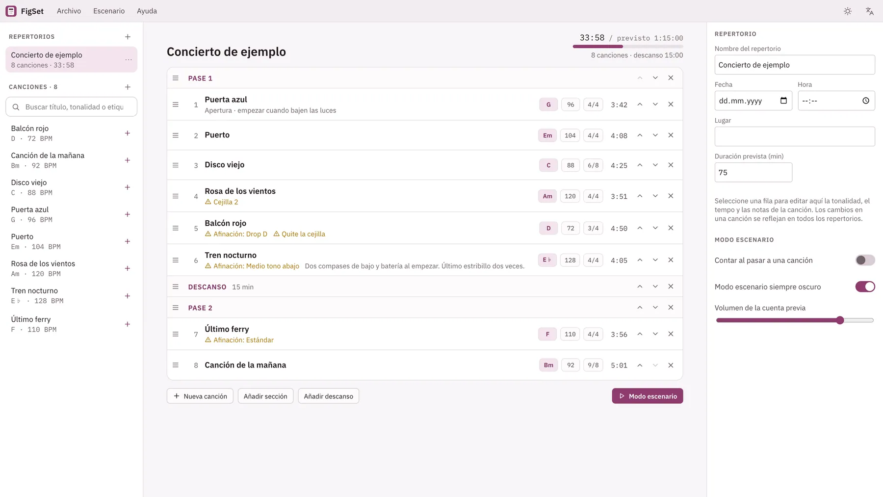Focus the song search field
The width and height of the screenshot is (883, 497).
71,107
